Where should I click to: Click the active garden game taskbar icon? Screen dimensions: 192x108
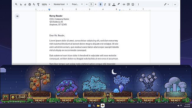[103, 106]
